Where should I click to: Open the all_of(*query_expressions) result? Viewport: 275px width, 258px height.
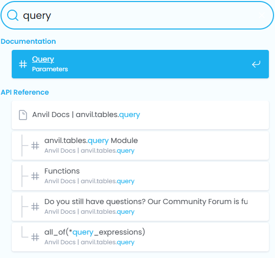[140, 237]
